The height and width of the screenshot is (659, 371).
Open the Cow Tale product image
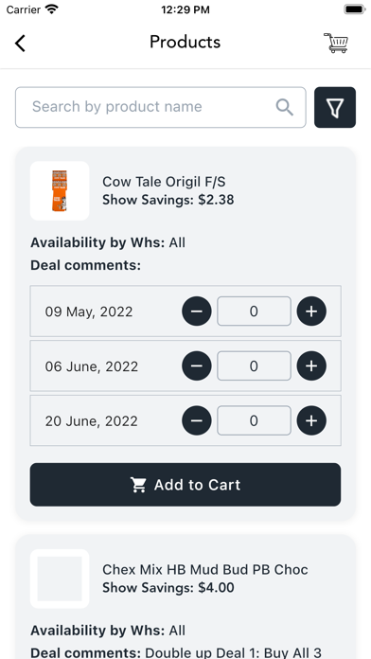coord(60,191)
